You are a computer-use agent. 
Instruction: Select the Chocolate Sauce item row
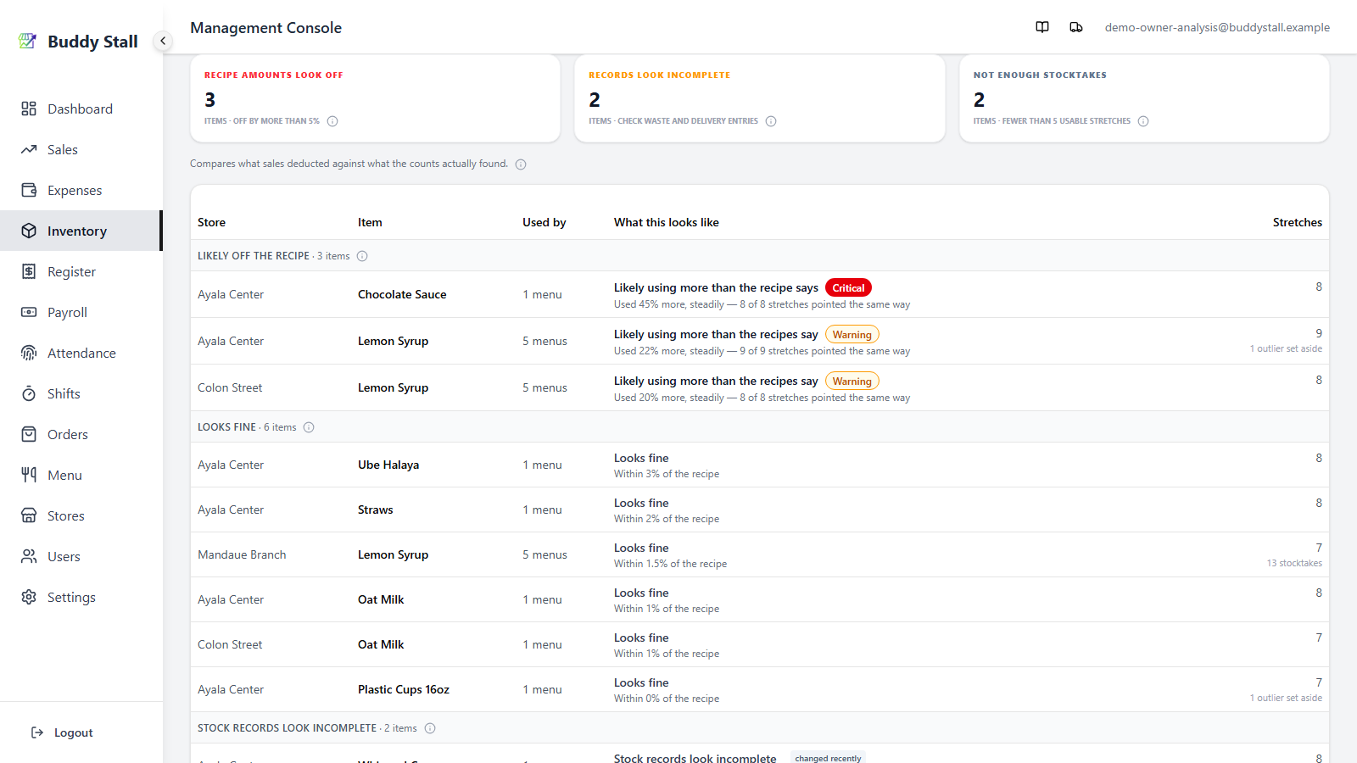pyautogui.click(x=760, y=294)
